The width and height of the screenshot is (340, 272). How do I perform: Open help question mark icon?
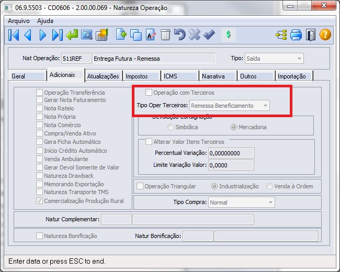point(325,35)
